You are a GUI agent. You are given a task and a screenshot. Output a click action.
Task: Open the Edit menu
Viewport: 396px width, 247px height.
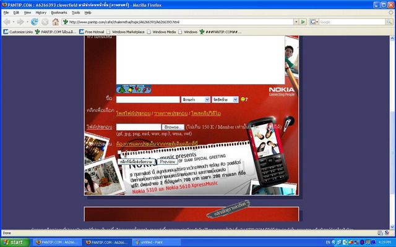[x=16, y=12]
